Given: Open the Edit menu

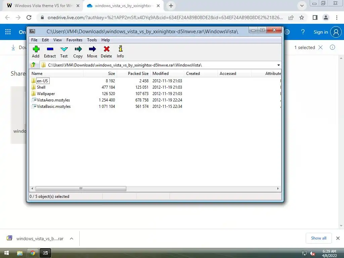Looking at the screenshot, I should point(45,40).
